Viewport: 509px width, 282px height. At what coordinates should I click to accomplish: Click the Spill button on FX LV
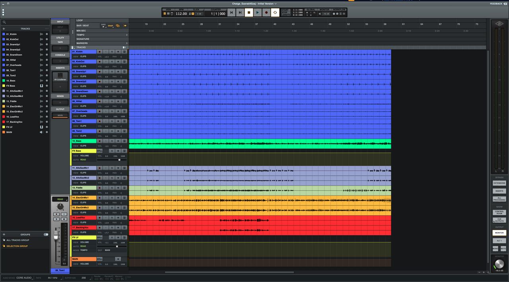click(x=100, y=237)
